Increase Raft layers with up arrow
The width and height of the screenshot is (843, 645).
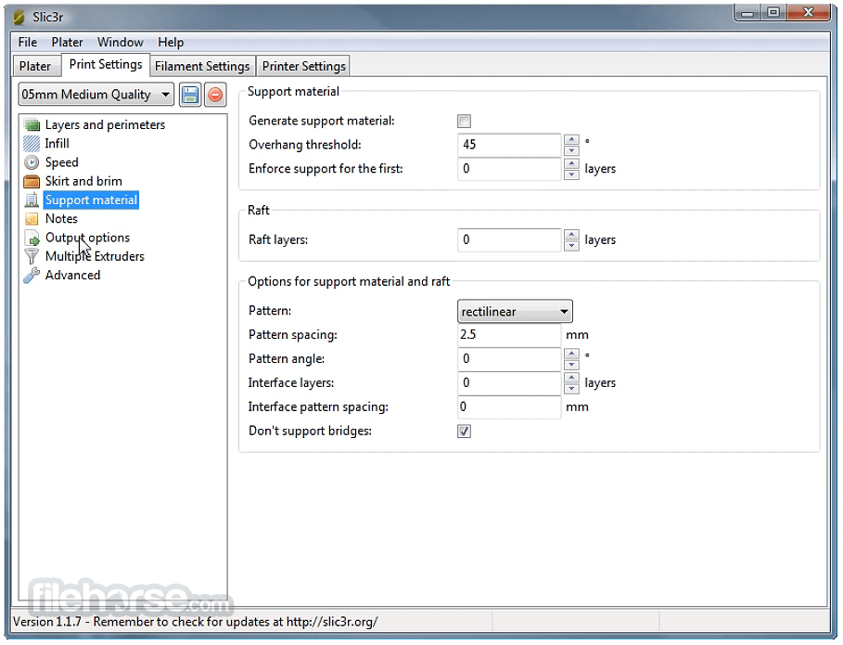pos(571,235)
